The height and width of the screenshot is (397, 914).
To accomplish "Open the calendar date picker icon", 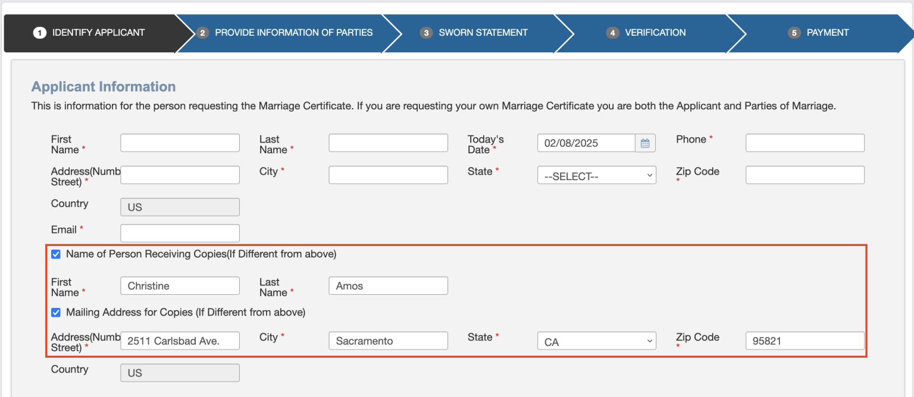I will [645, 143].
